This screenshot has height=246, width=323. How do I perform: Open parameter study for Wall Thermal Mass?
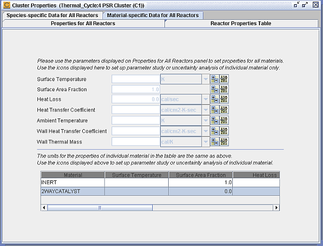(x=215, y=141)
